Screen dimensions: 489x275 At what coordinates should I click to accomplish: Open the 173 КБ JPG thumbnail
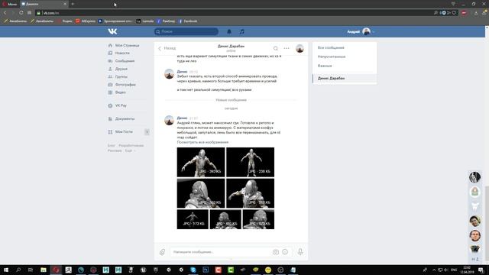(x=193, y=219)
